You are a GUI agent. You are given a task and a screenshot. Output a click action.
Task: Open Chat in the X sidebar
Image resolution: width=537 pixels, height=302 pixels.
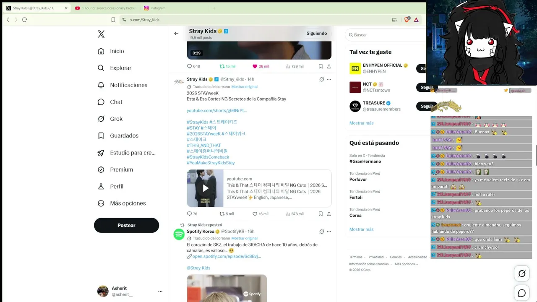[110, 102]
